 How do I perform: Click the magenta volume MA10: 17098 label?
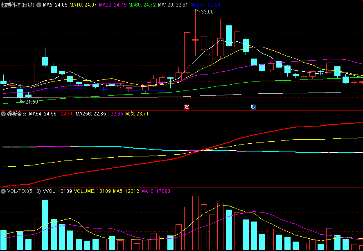[156, 191]
